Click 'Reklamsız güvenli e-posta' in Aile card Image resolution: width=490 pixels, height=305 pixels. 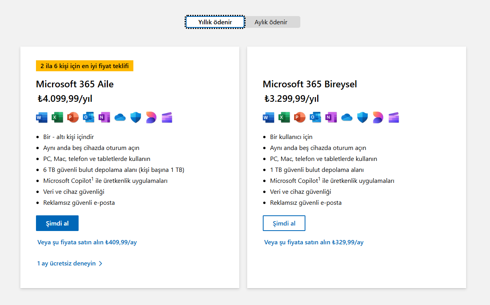click(79, 203)
